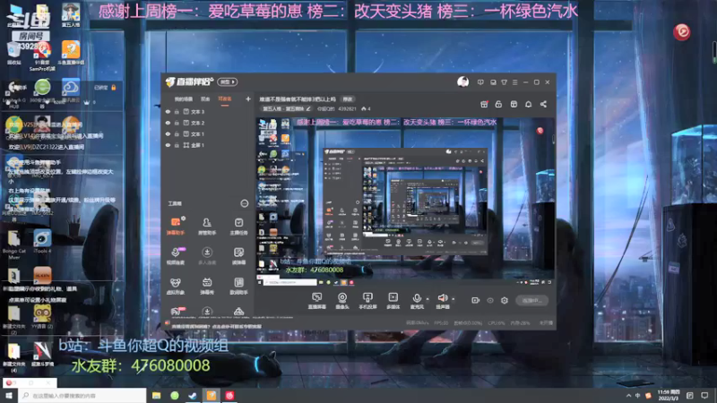Add a 手机投屏 phone mirroring source
This screenshot has width=717, height=403.
click(367, 301)
